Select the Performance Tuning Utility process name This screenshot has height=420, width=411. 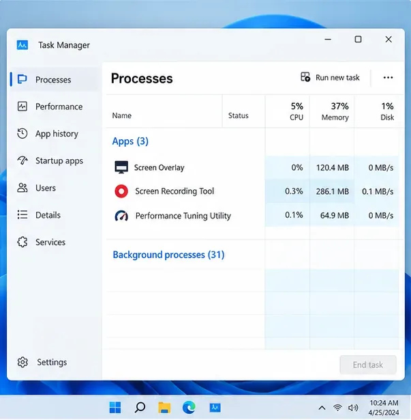pos(183,216)
